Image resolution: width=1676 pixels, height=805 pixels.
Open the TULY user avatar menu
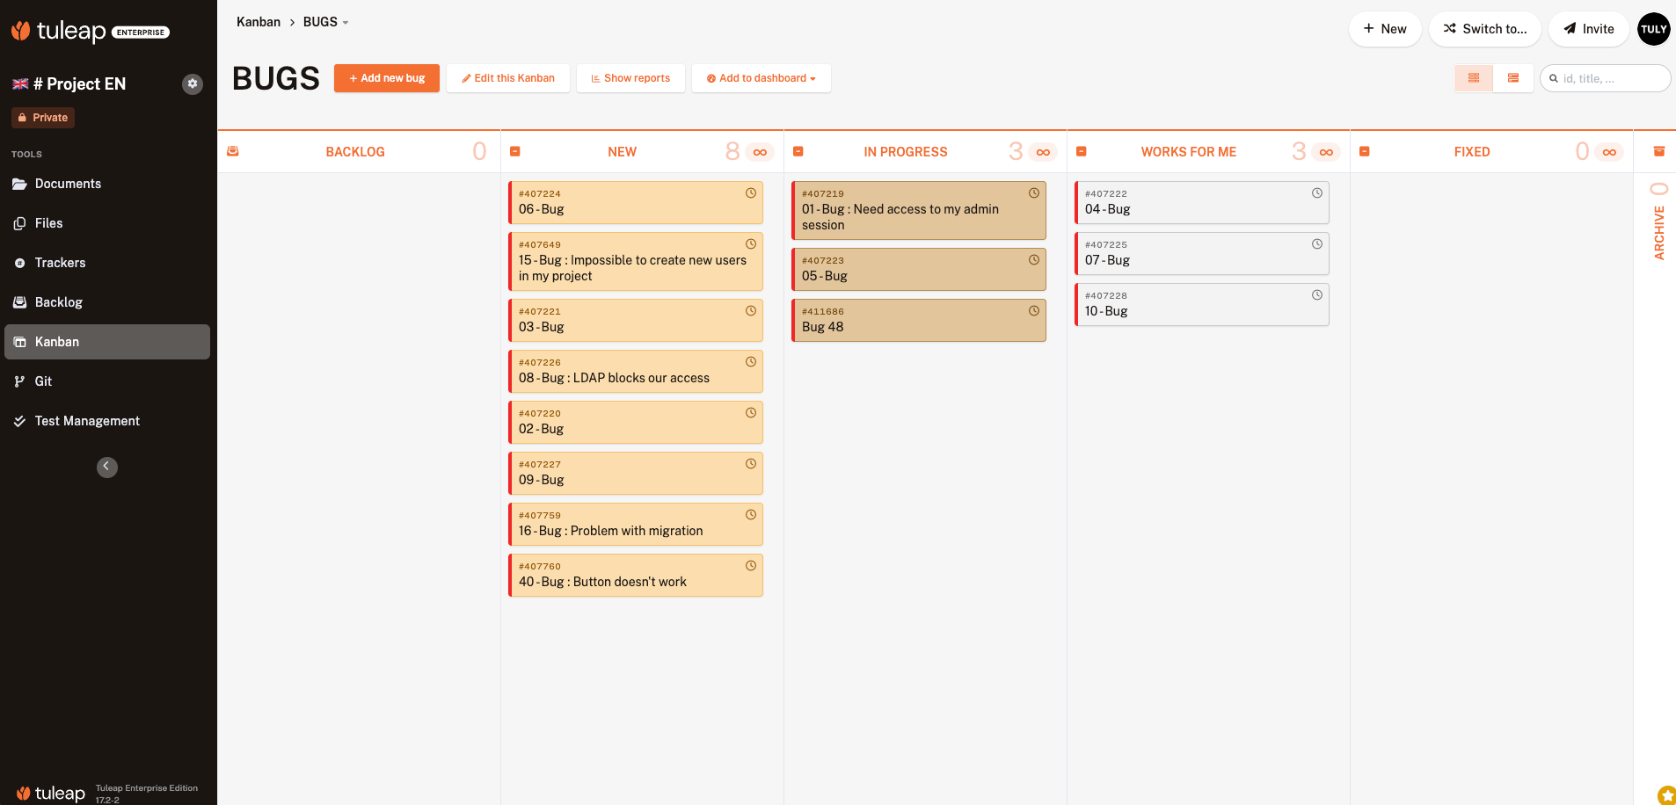[x=1653, y=29]
